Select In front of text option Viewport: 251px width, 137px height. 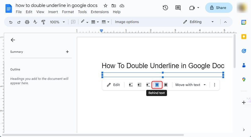(166, 85)
